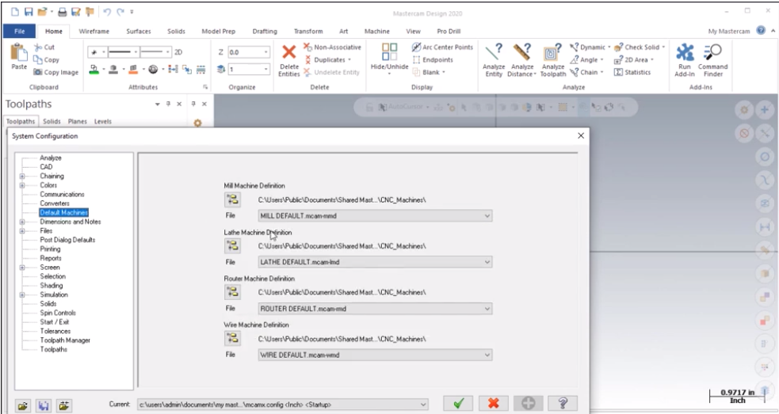Browse for Wire Machine Definition folder
779x414 pixels.
tap(232, 339)
